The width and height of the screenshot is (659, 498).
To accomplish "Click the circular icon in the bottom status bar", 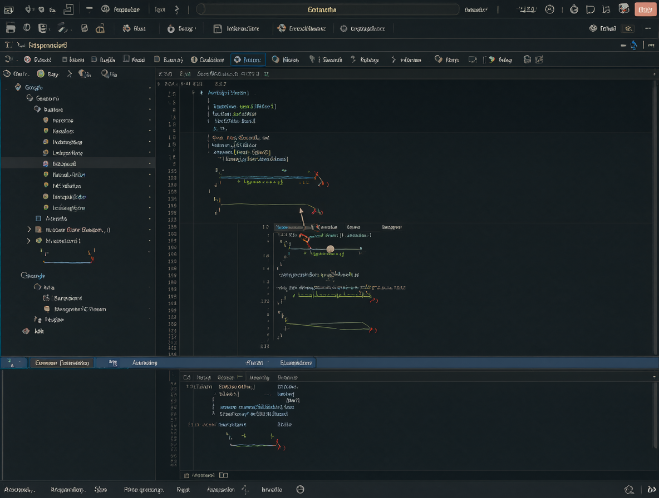I will pos(300,489).
